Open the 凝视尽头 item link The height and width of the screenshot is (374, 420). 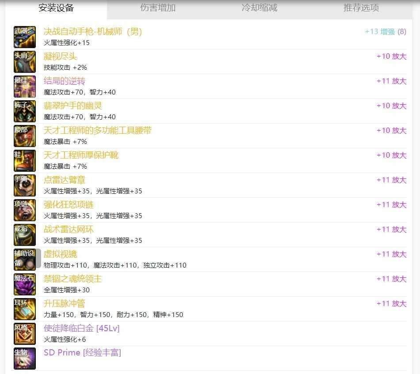[60, 56]
